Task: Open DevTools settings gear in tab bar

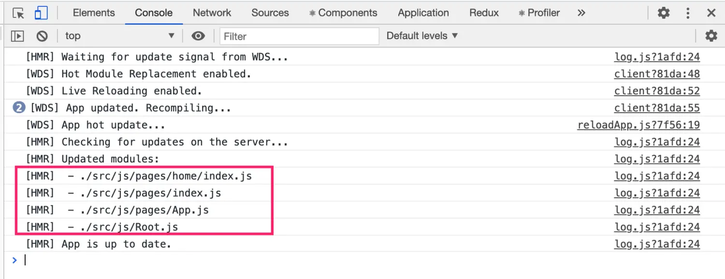Action: click(664, 13)
